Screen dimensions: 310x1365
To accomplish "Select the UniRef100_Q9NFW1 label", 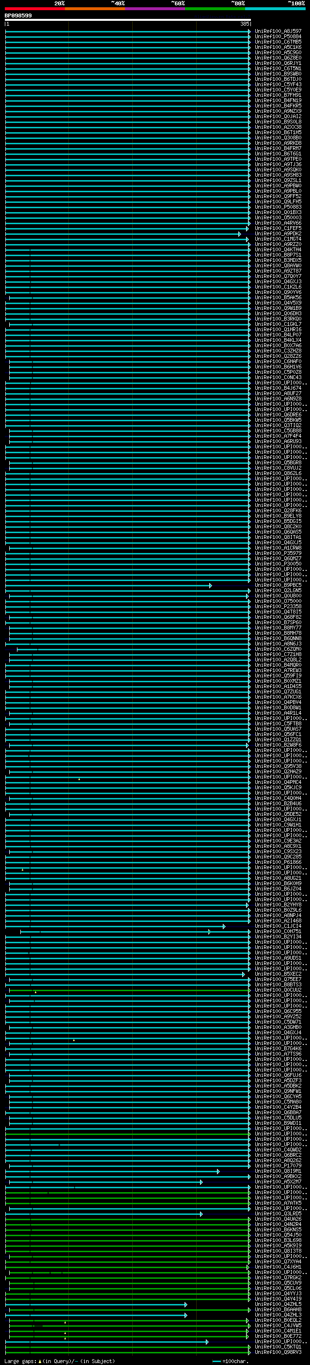I will tap(278, 1091).
